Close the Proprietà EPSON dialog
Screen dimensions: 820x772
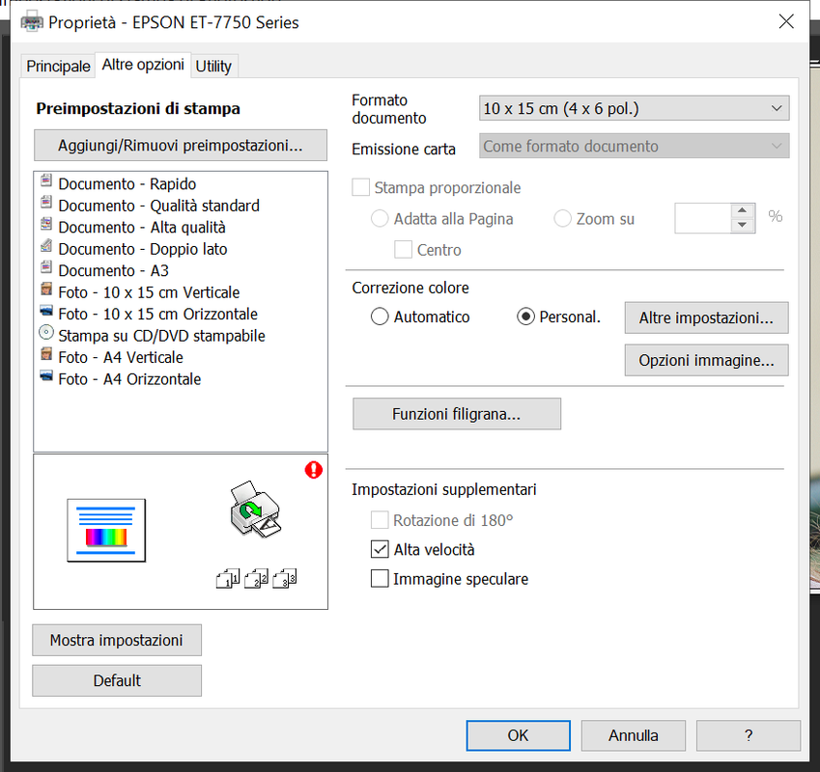click(x=786, y=21)
